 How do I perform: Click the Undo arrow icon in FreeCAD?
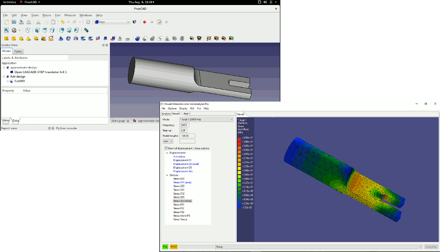(62, 22)
